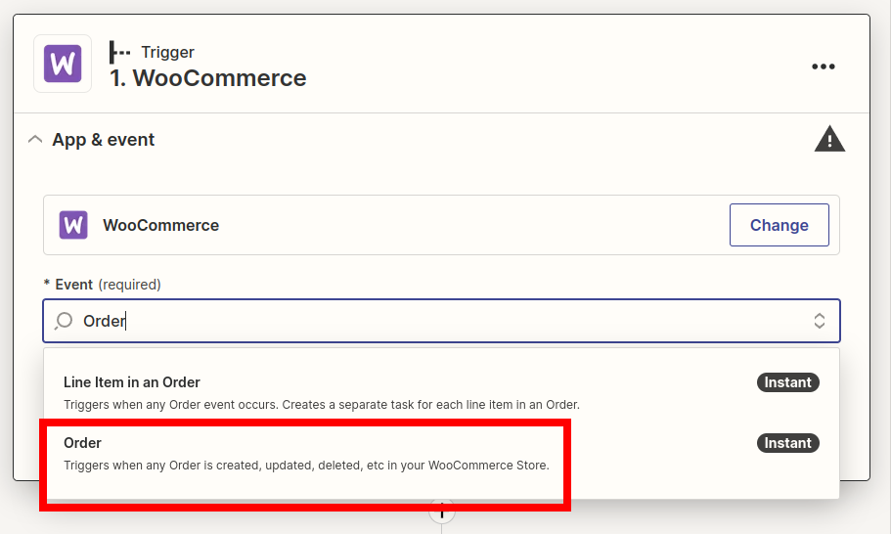Click the warning triangle alert icon
891x534 pixels.
829,139
